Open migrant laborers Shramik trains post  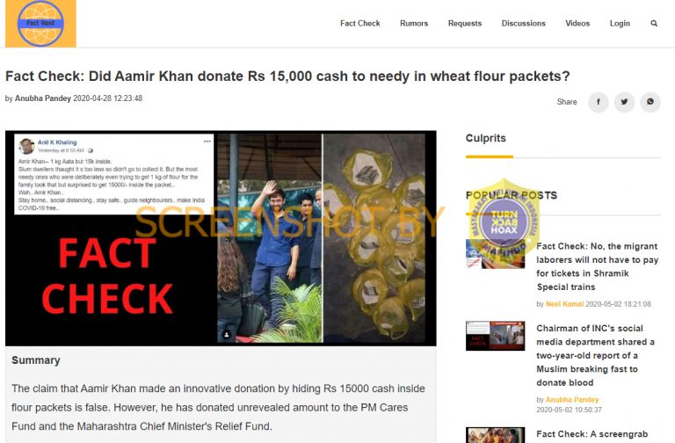pyautogui.click(x=598, y=266)
